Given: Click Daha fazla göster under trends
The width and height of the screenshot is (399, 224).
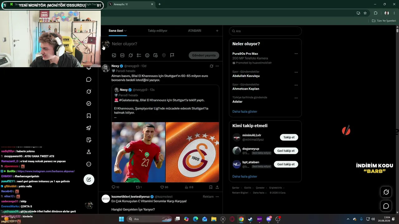Looking at the screenshot, I should (245, 111).
